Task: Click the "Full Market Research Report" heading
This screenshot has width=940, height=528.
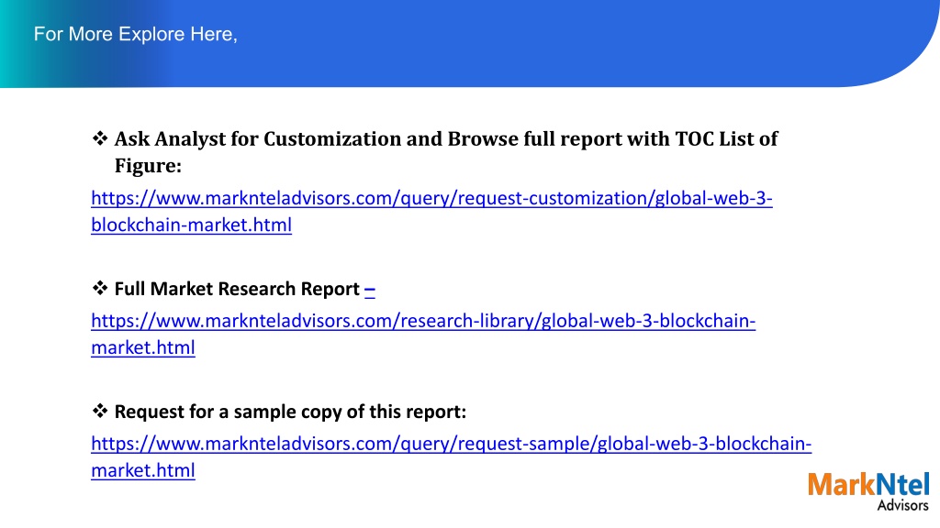Action: (x=237, y=289)
